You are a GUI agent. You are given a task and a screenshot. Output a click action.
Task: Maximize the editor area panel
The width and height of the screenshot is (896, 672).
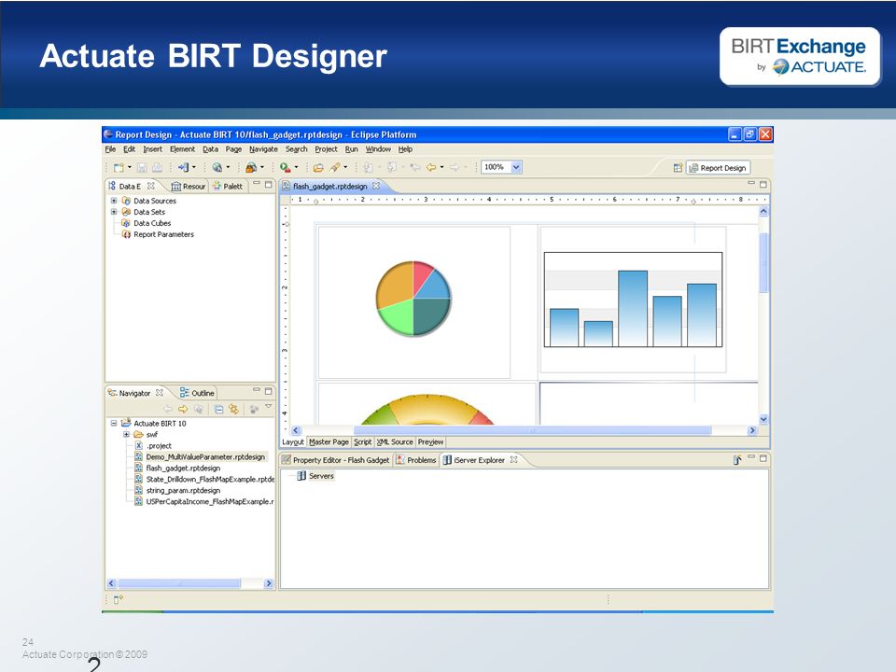(763, 185)
